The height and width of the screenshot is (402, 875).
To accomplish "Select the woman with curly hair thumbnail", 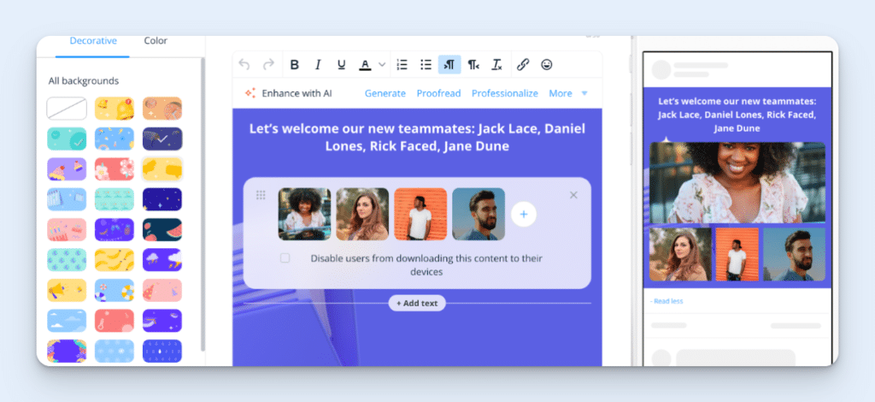I will 305,214.
